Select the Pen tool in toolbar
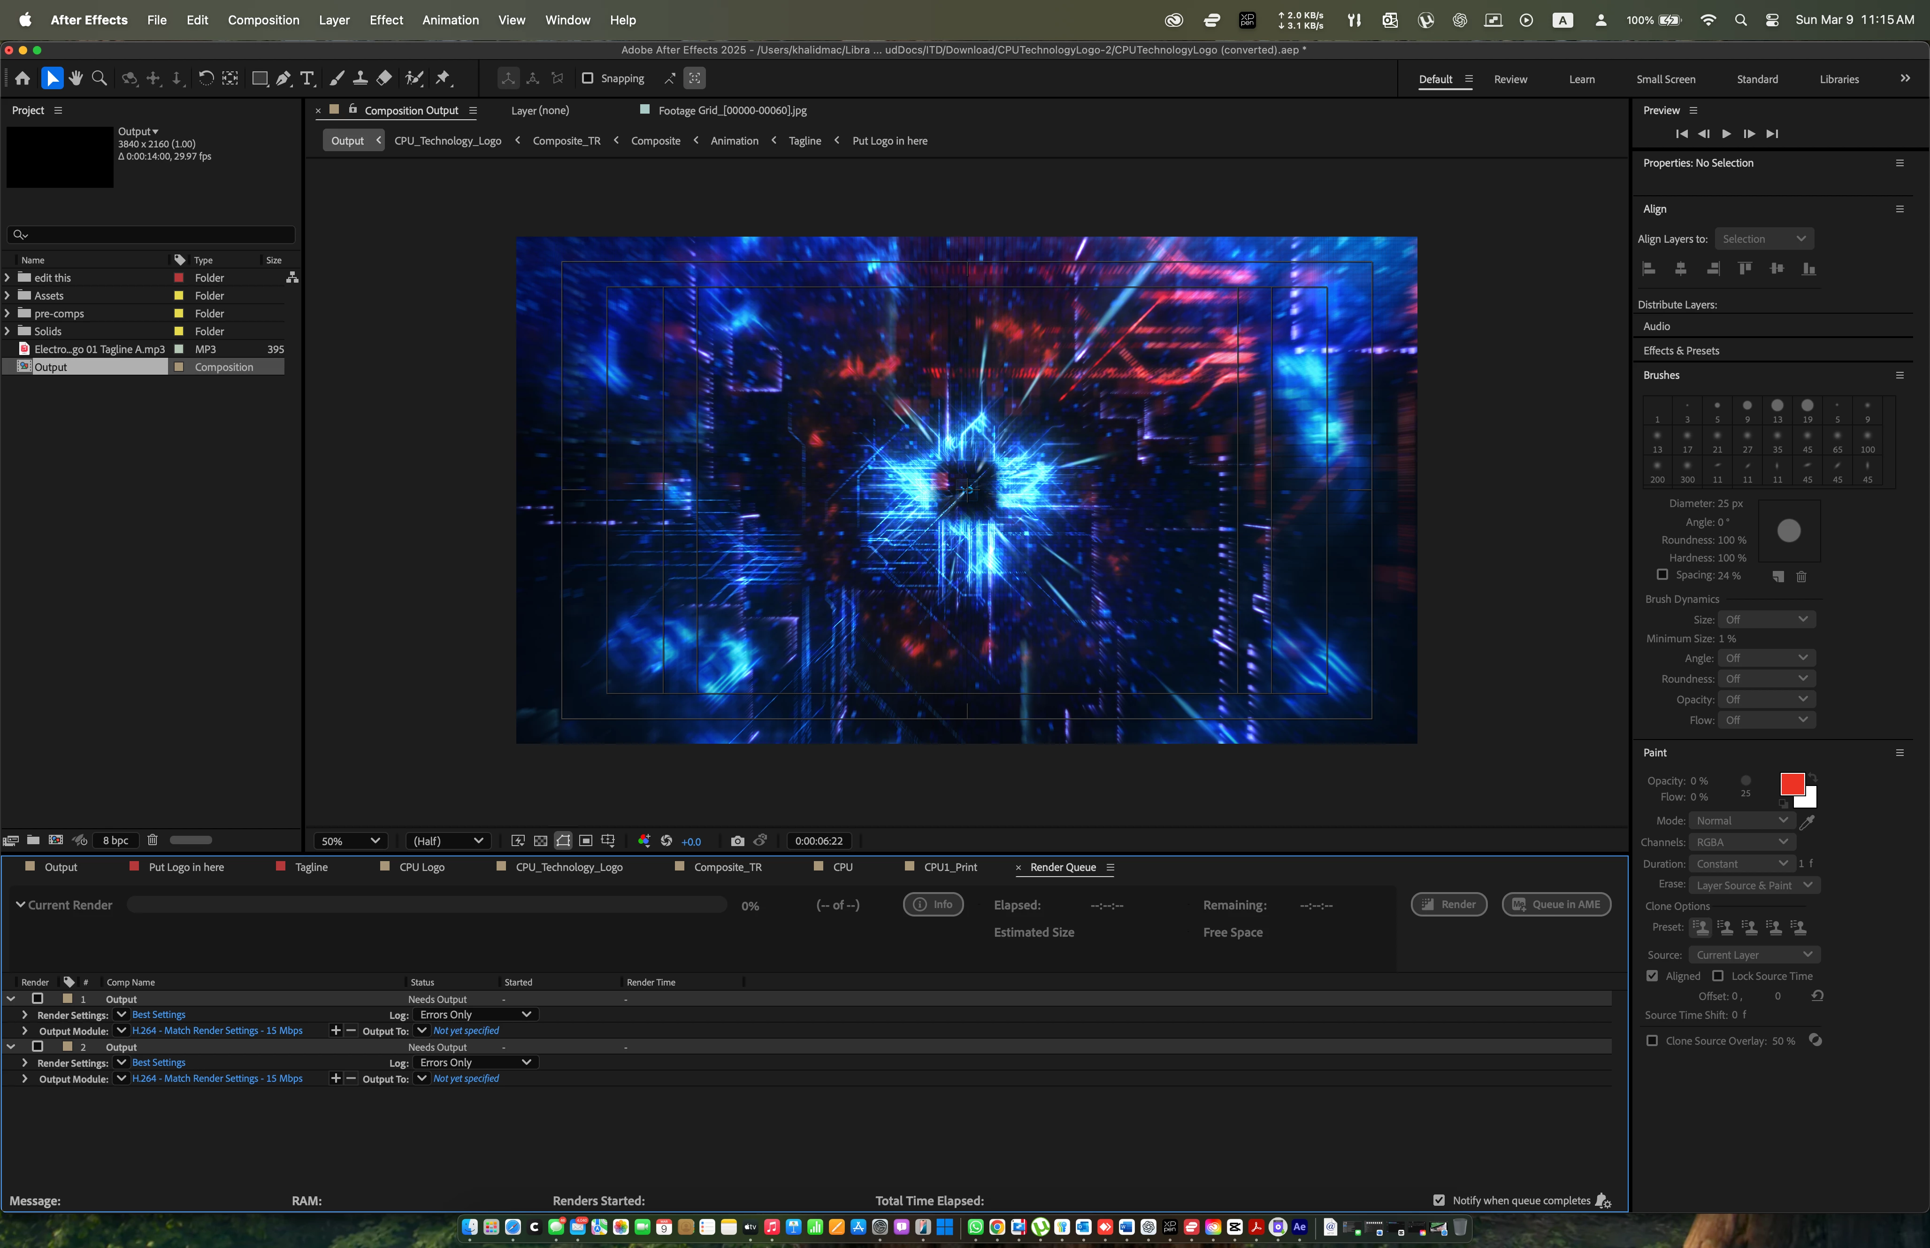Screen dimensions: 1930x1248 tap(283, 78)
